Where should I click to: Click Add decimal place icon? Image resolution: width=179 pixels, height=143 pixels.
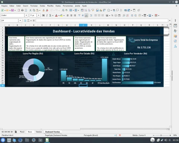click(124, 15)
